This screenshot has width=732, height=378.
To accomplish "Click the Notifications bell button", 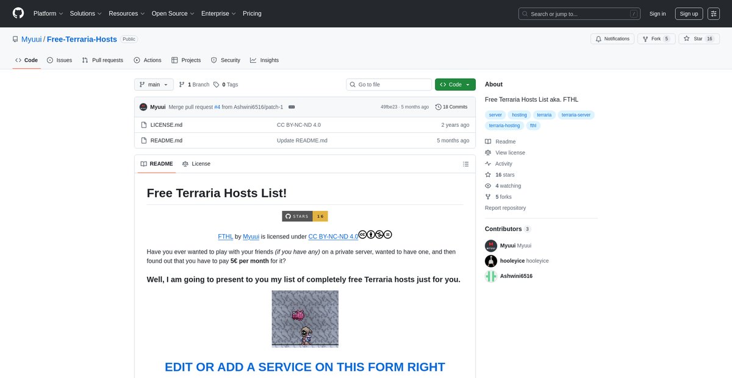I will tap(612, 38).
